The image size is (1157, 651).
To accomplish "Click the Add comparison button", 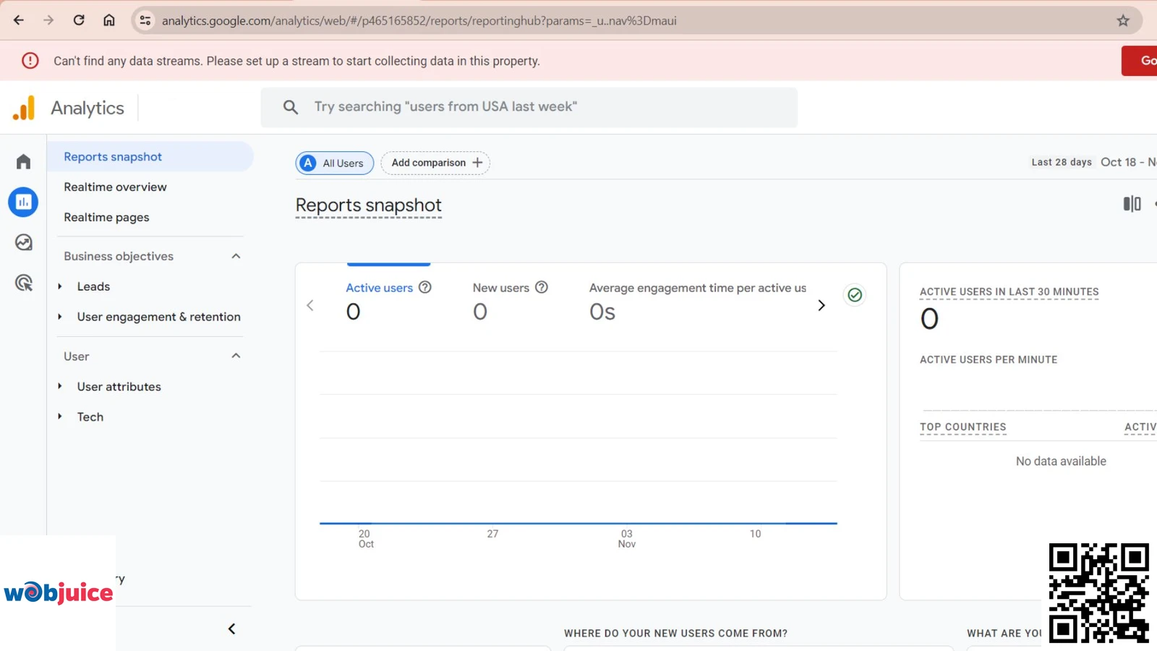I will tap(435, 163).
